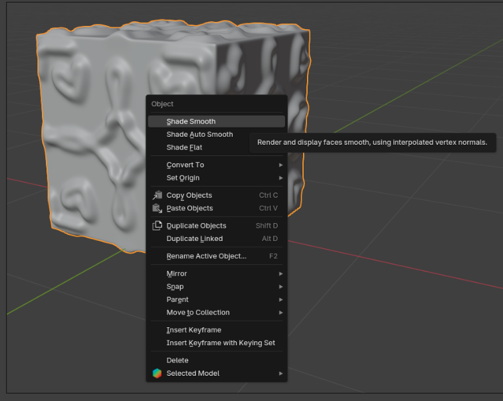The image size is (503, 401).
Task: Delete the selected object via the menu
Action: point(177,361)
